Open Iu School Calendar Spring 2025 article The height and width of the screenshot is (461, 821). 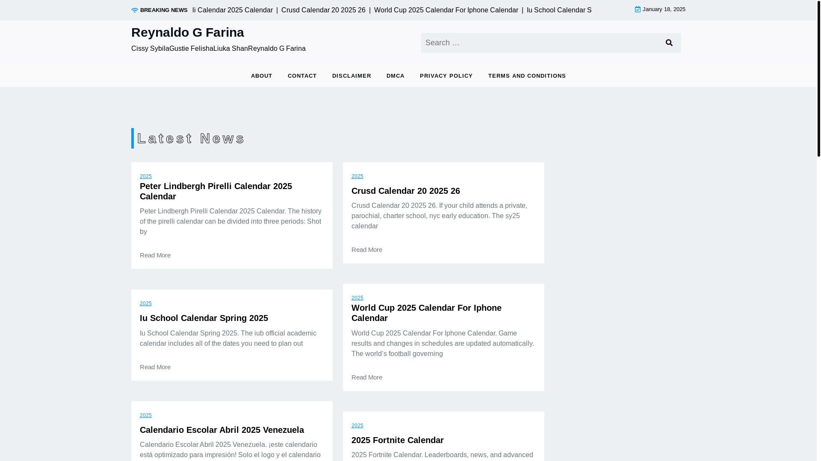coord(204,318)
